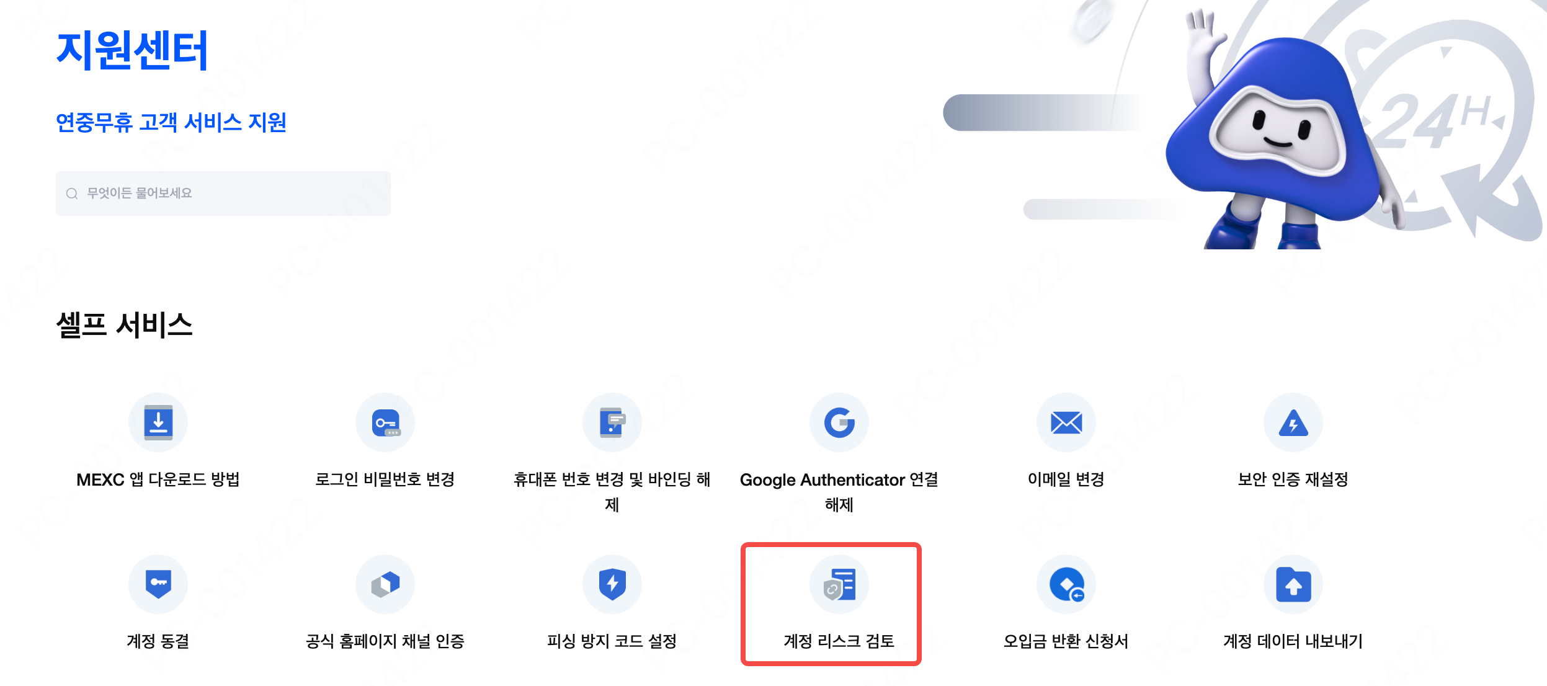Open the account freeze shield icon
The height and width of the screenshot is (686, 1547).
pyautogui.click(x=158, y=584)
